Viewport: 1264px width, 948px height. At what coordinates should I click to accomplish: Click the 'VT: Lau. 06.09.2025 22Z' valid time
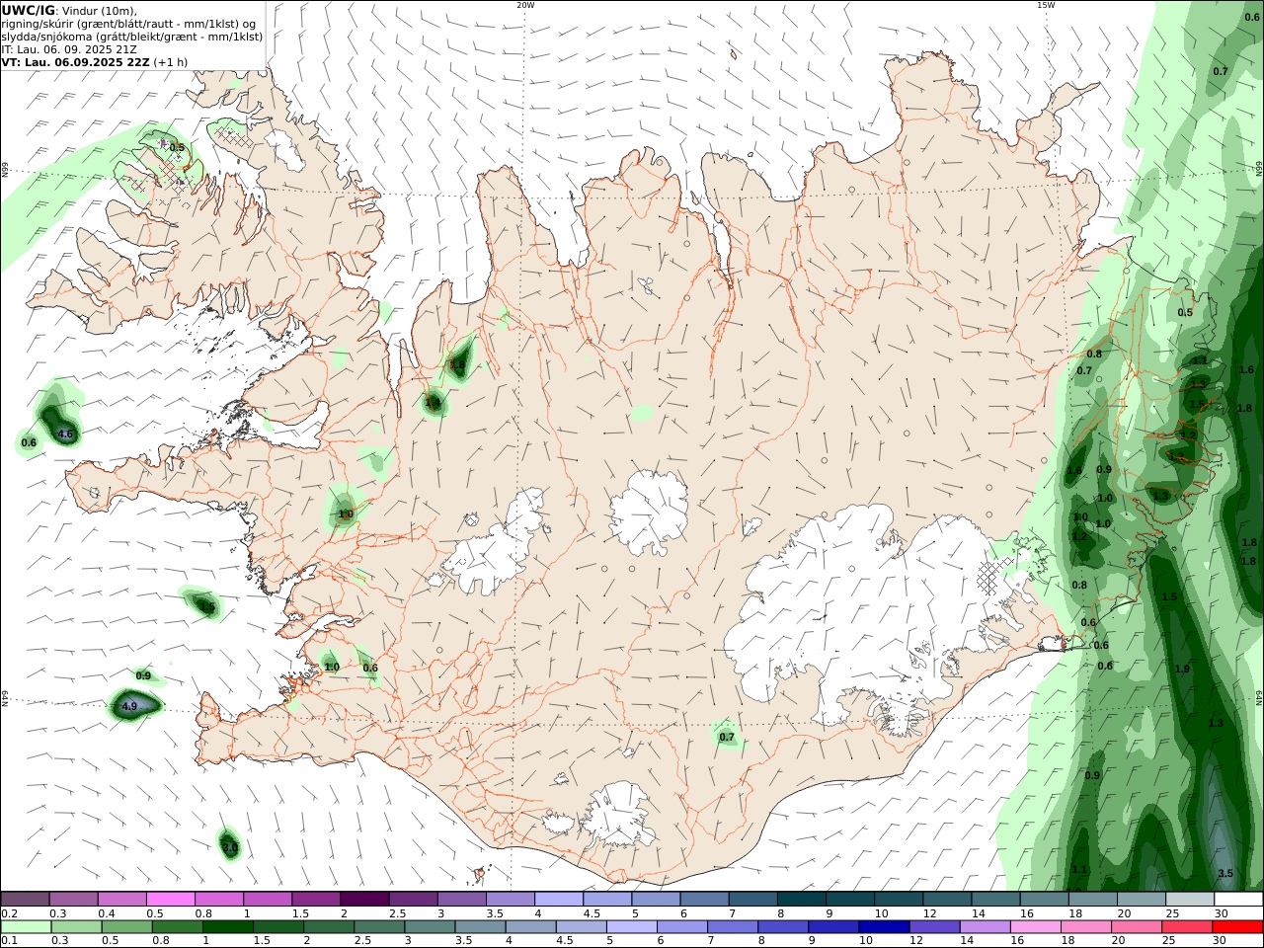(x=75, y=62)
